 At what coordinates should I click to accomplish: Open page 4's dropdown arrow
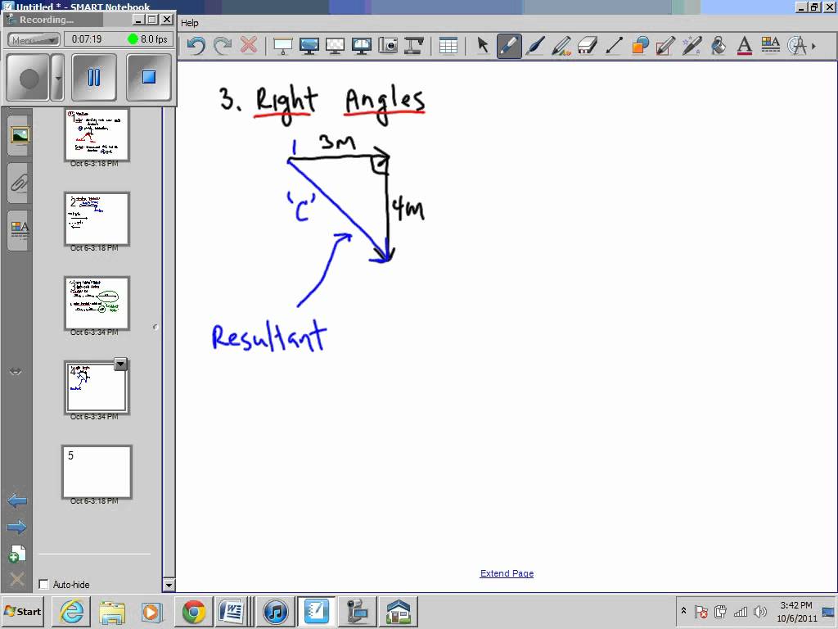(121, 363)
